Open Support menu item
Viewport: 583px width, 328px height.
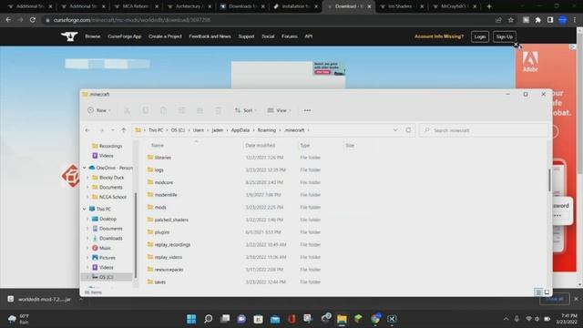pos(246,36)
